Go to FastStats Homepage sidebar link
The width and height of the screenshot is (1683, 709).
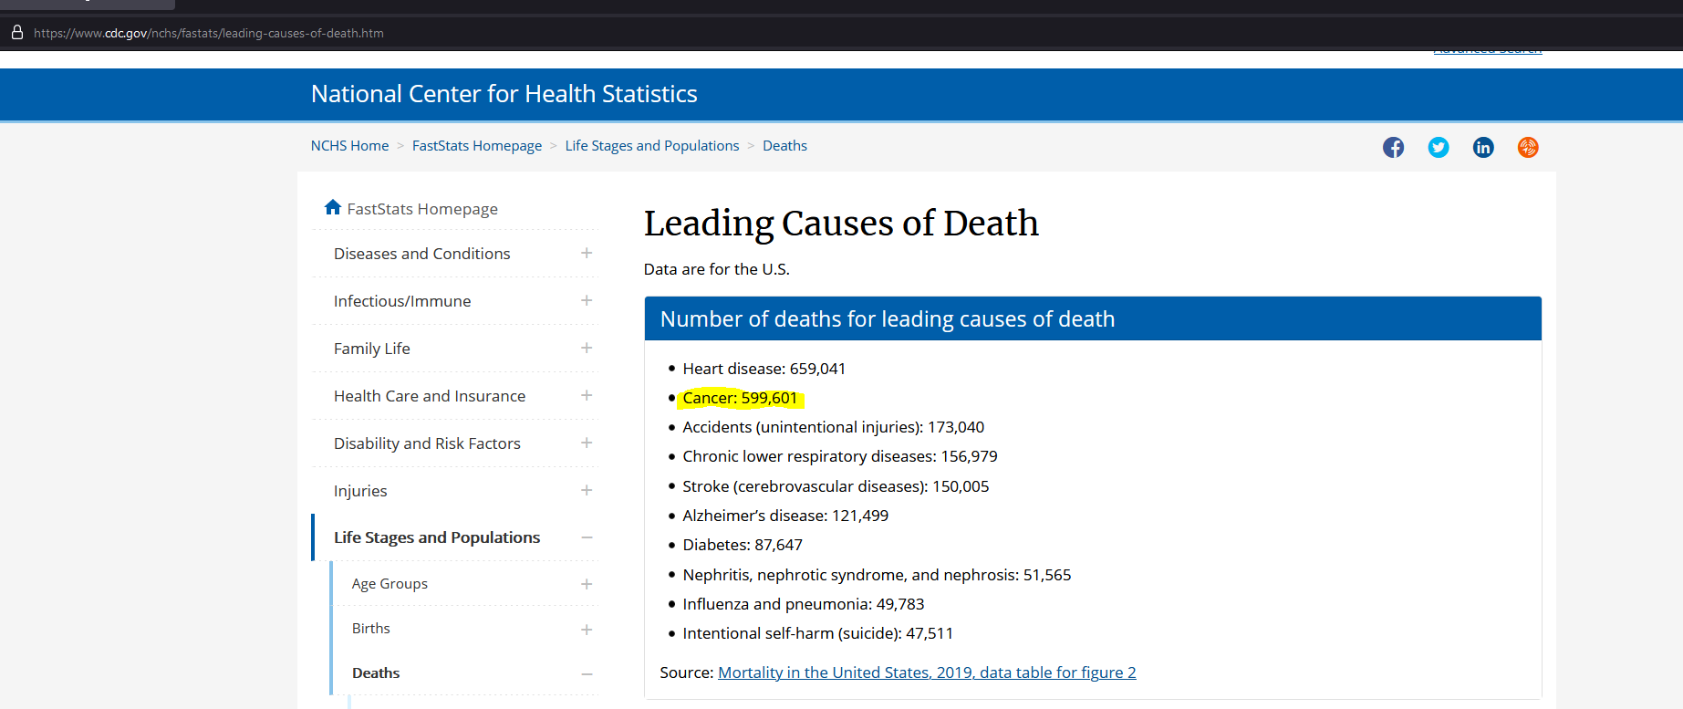point(422,209)
